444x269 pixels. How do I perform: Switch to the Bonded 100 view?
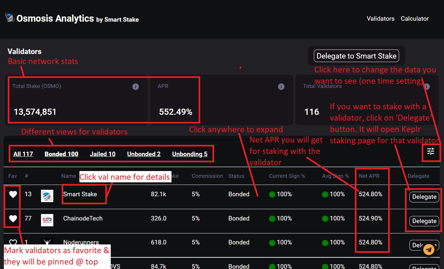coord(61,154)
